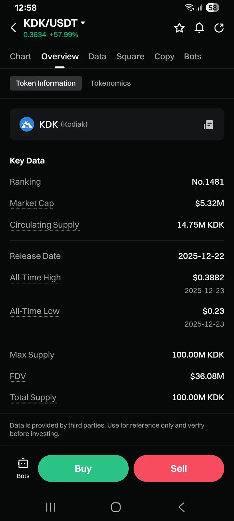
Task: Tap the back arrow beside KDK/USDT
Action: click(13, 28)
